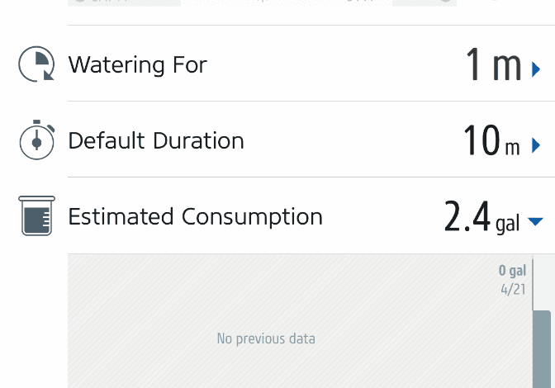This screenshot has width=555, height=388.
Task: Tap the cut-off middle text at top edge
Action: tap(287, 2)
